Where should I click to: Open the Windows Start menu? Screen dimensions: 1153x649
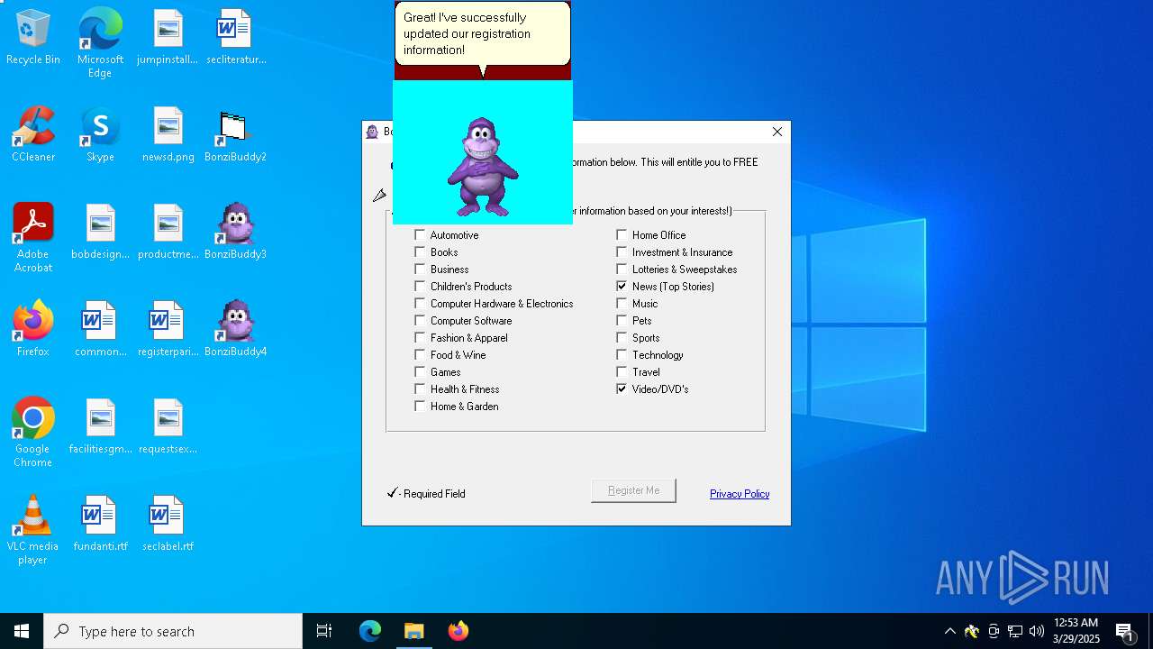pos(22,631)
